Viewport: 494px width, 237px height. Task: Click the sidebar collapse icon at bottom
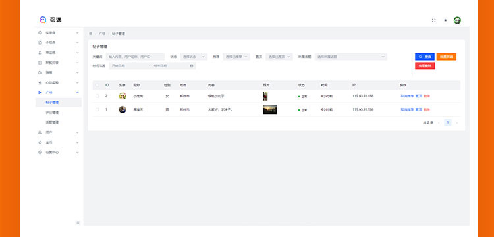[x=78, y=223]
